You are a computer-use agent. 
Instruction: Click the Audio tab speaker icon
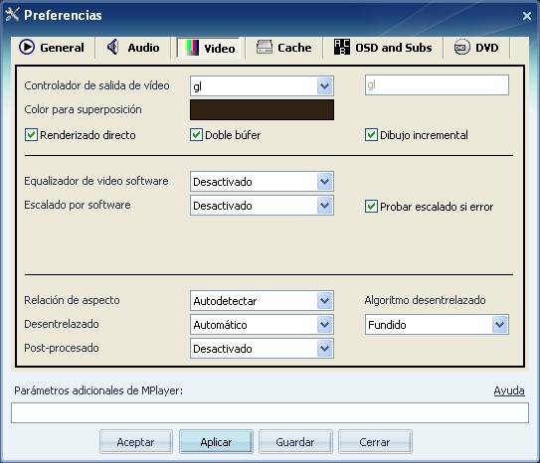point(112,47)
